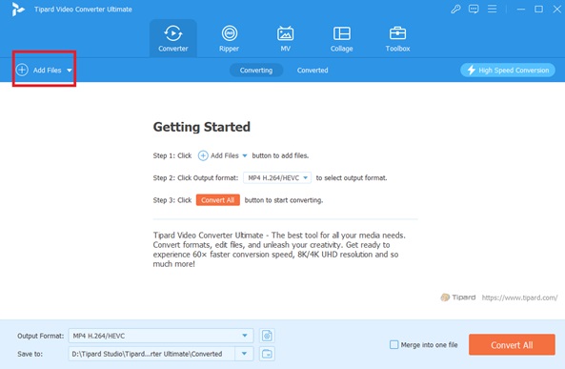This screenshot has width=565, height=369.
Task: Click Add Files in Step 1 instructions
Action: coord(219,155)
